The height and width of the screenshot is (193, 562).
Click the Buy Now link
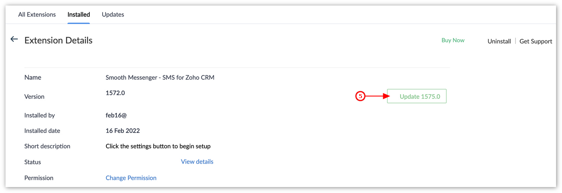pos(453,40)
